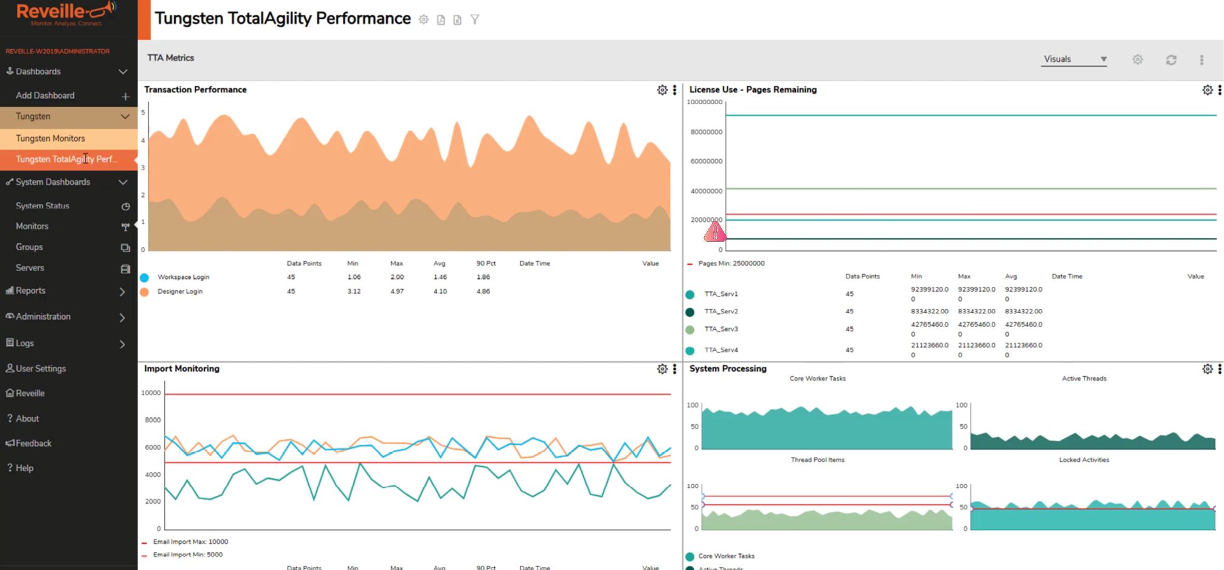Open Reveille sidebar link

pos(25,393)
